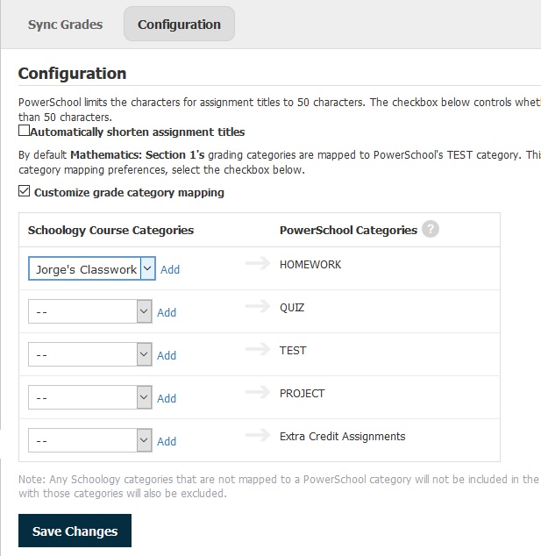Expand the dropdown mapped to PROJECT
The height and width of the screenshot is (556, 541).
click(89, 397)
